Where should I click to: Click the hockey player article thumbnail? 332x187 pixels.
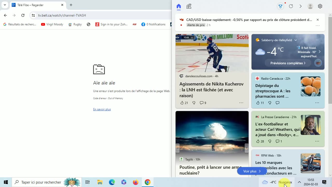tap(212, 53)
